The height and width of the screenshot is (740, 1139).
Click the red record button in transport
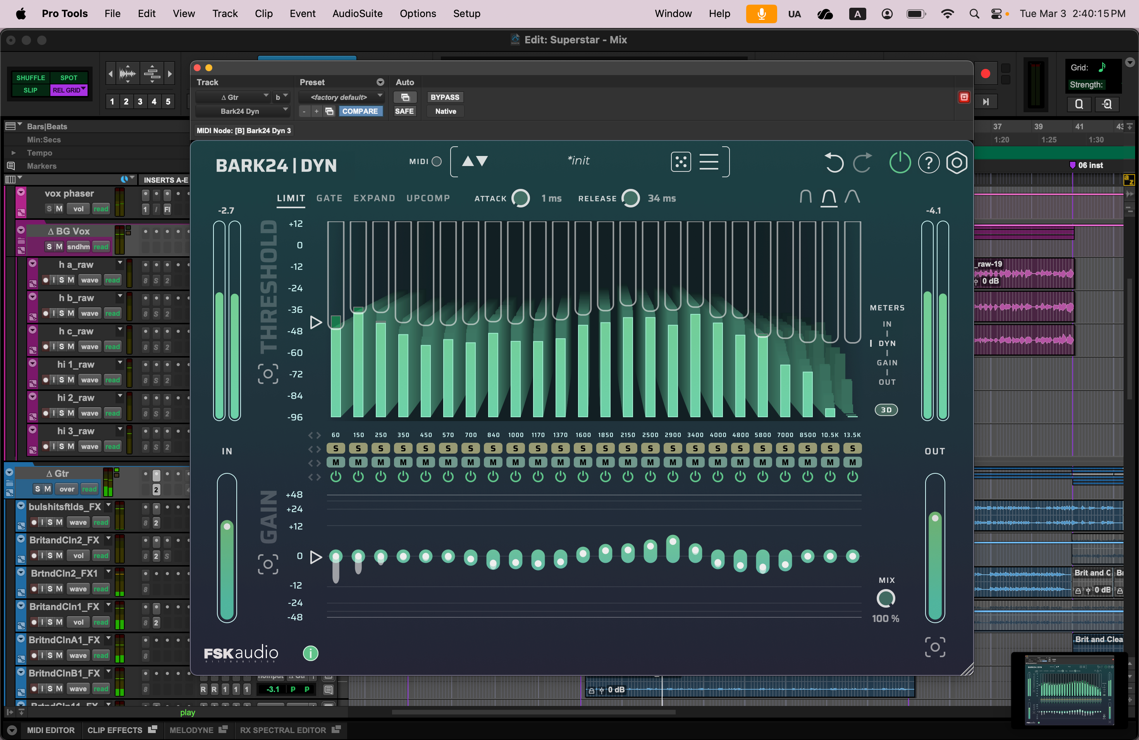click(985, 74)
